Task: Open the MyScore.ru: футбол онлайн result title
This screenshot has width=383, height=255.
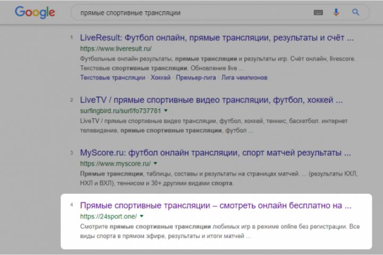Action: coord(215,153)
